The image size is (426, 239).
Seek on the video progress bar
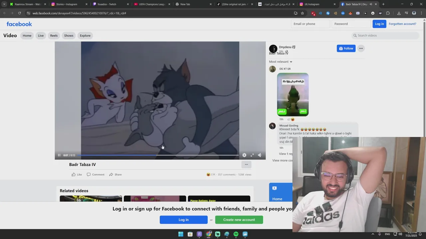(158, 155)
